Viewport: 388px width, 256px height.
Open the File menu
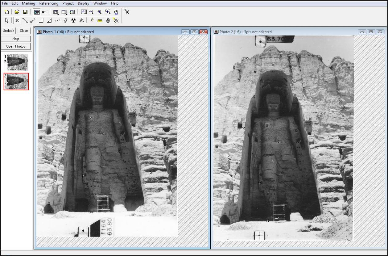coord(5,3)
